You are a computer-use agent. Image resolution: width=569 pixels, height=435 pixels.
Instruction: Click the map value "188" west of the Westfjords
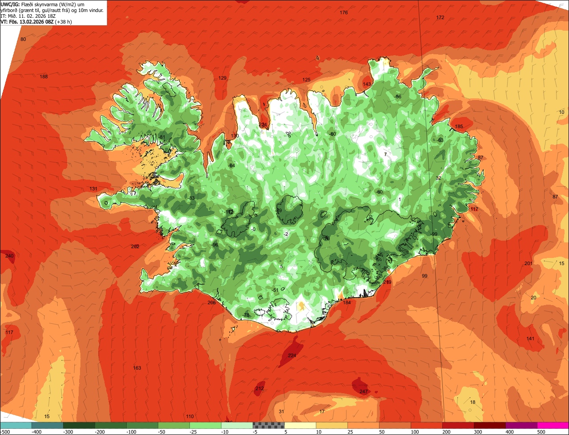(x=44, y=77)
